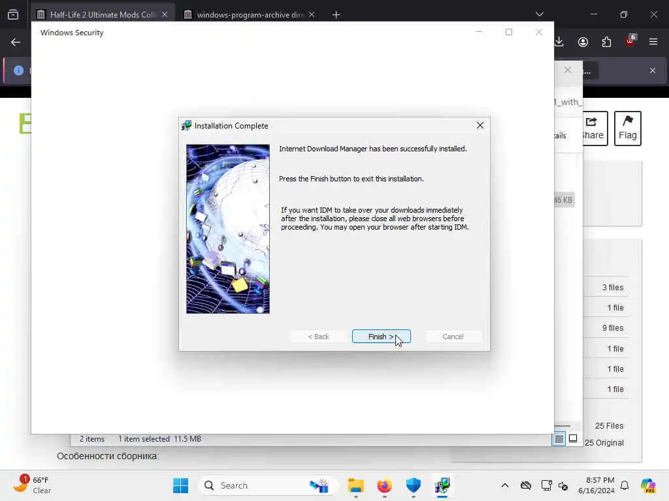The image size is (669, 501).
Task: Close the Installation Complete dialog
Action: (x=480, y=125)
